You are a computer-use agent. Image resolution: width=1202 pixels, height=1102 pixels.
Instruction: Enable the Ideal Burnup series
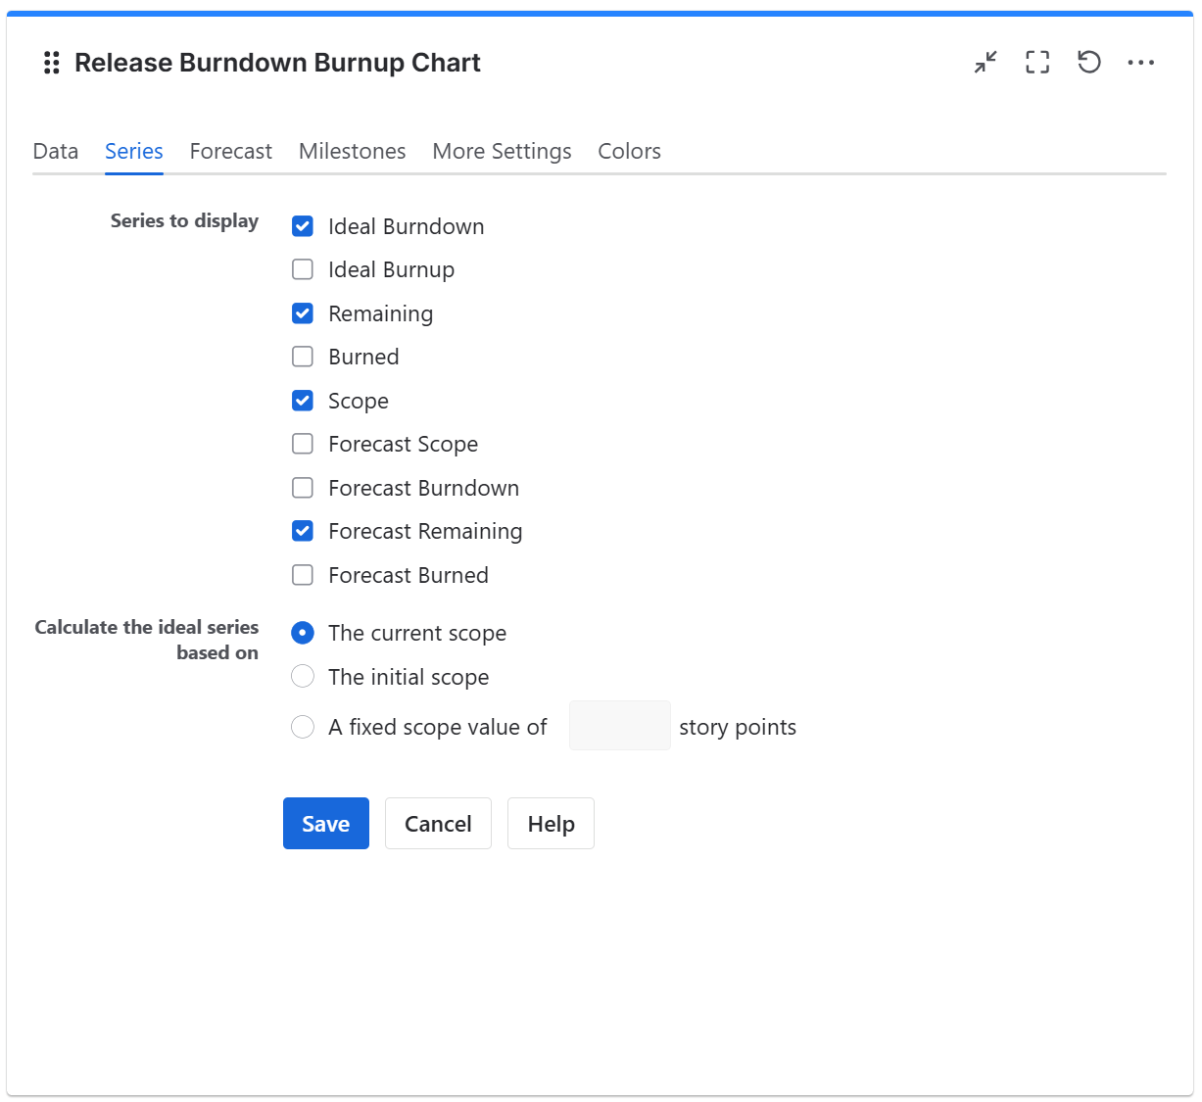(303, 269)
